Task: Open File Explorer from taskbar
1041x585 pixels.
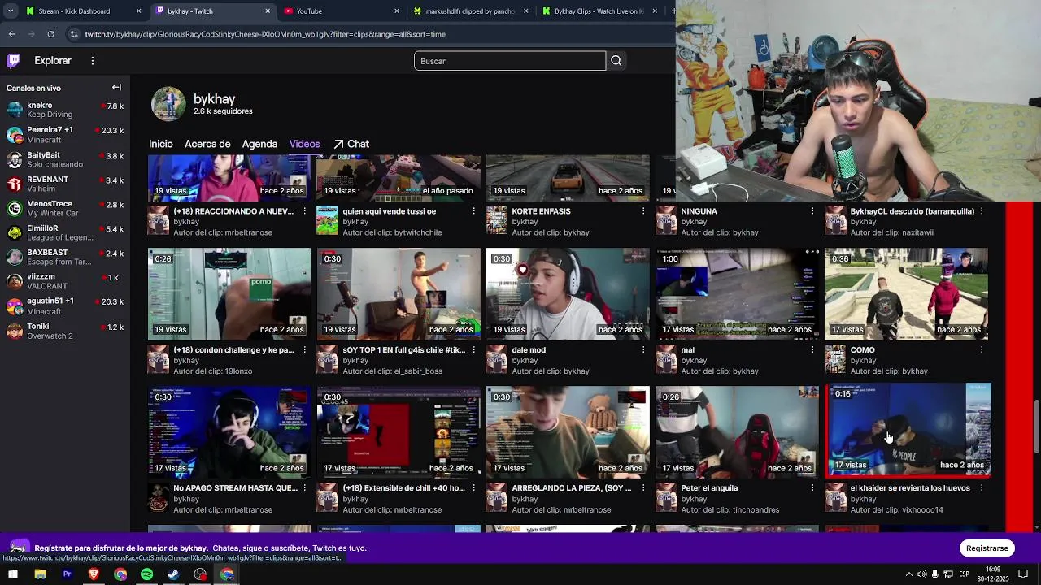Action: tap(40, 574)
